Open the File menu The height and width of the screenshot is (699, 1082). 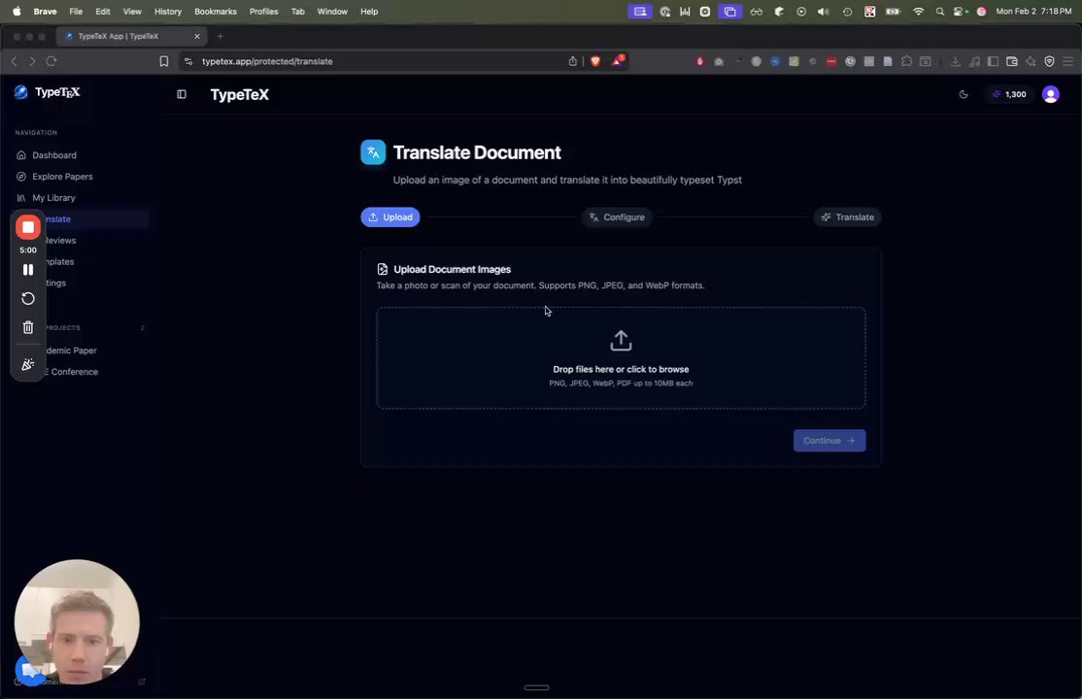coord(76,12)
